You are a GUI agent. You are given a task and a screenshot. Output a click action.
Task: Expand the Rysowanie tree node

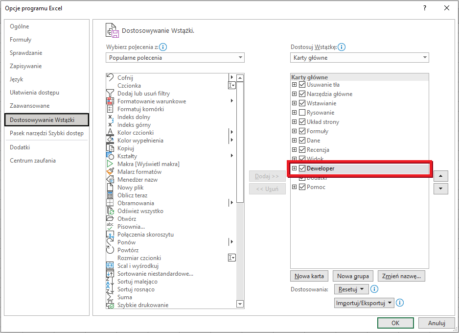click(x=294, y=113)
